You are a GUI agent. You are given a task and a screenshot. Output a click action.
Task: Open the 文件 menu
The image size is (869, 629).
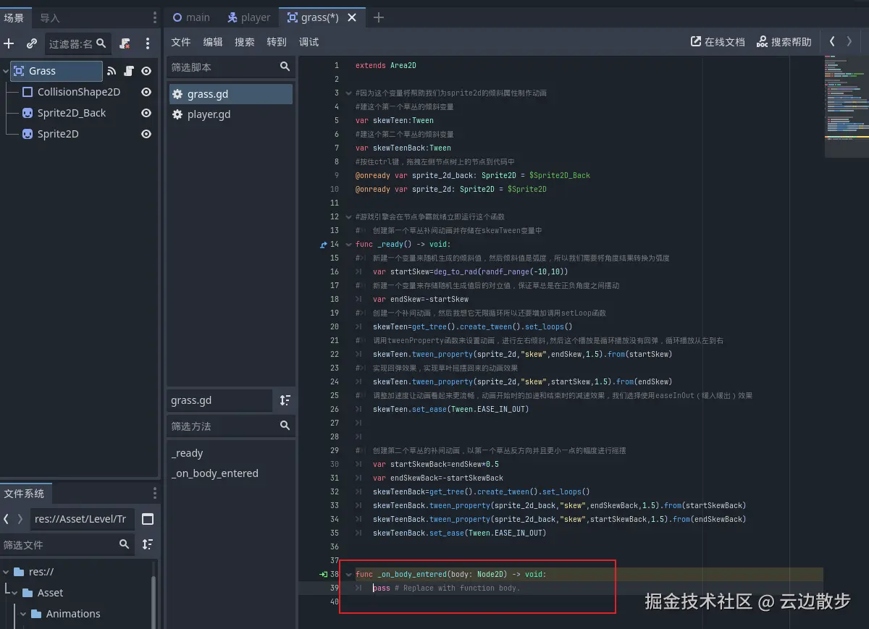(x=181, y=42)
